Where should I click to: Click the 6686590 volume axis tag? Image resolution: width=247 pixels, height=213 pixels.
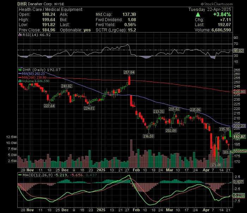(240, 151)
